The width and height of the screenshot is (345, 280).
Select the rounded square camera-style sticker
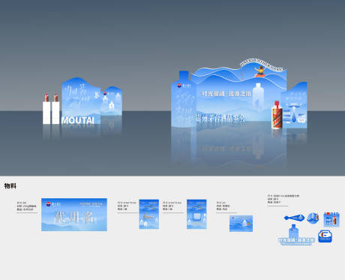[325, 236]
